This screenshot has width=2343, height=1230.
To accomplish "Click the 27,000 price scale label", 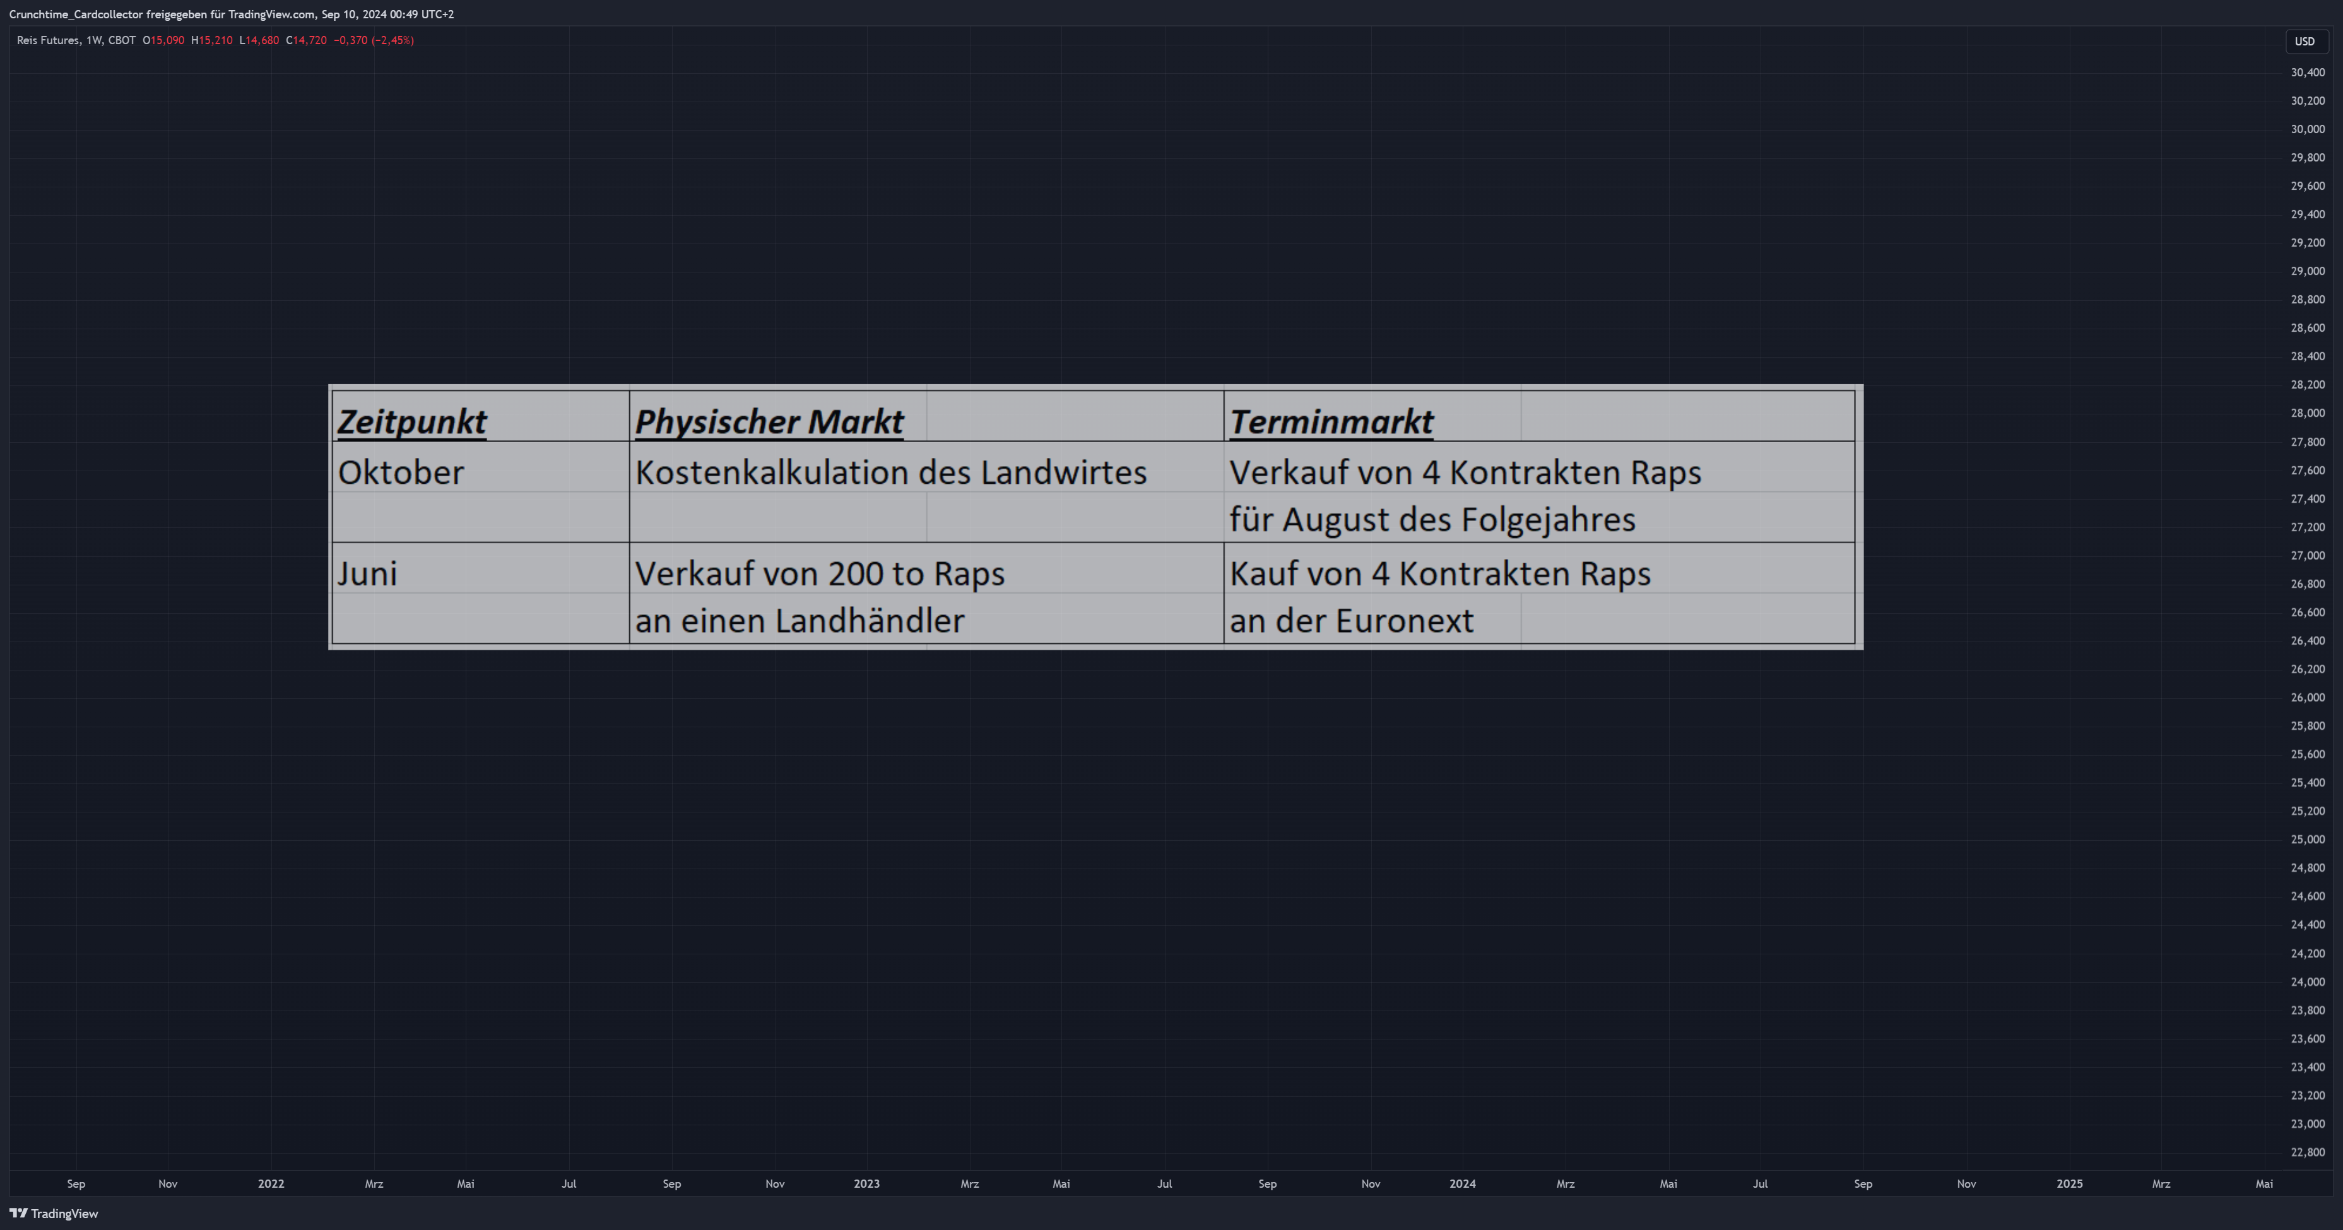I will click(x=2308, y=556).
